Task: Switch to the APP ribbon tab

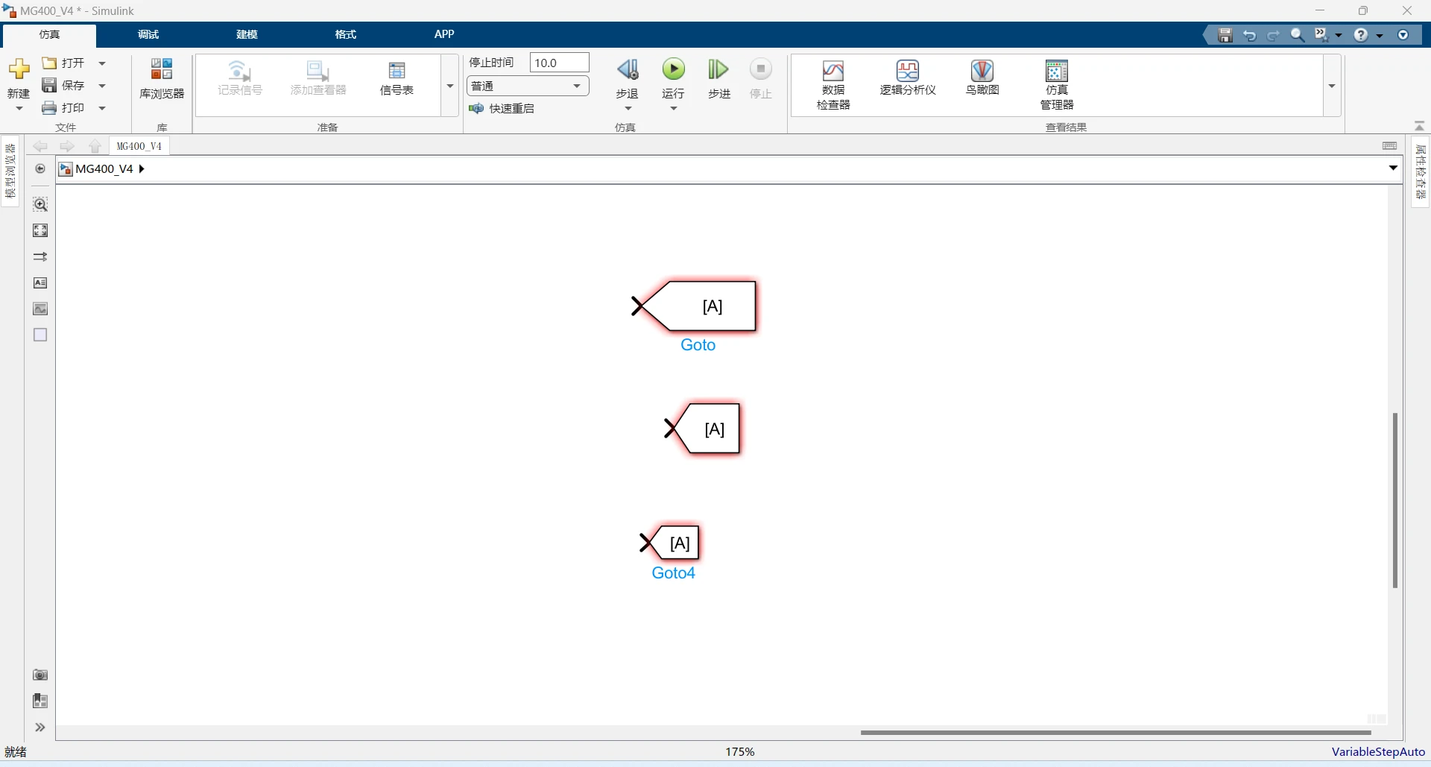Action: click(x=444, y=35)
